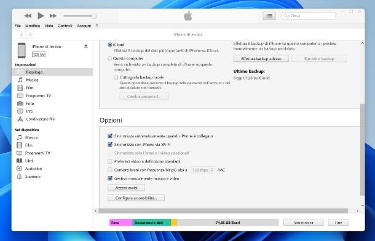Click Configura accessibilità button
This screenshot has height=241, width=375.
(x=136, y=198)
